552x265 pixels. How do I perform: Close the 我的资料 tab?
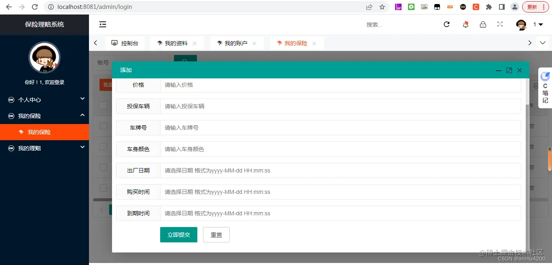(x=195, y=43)
